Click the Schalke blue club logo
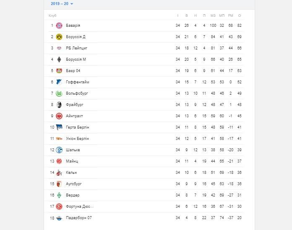Image resolution: width=292 pixels, height=230 pixels. [59, 150]
